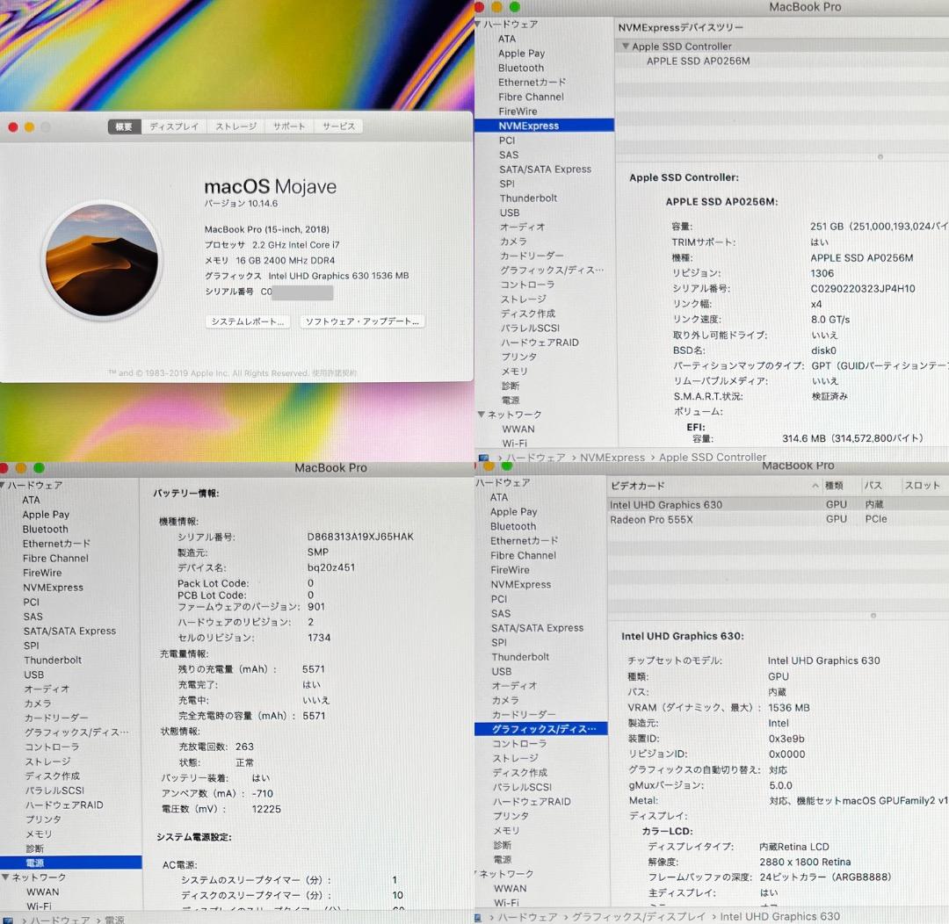949x924 pixels.
Task: Collapse ネットワーク in the NVMExpress window
Action: pyautogui.click(x=482, y=415)
